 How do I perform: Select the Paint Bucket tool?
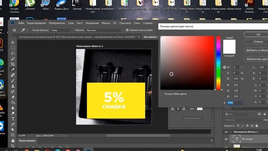click(13, 102)
